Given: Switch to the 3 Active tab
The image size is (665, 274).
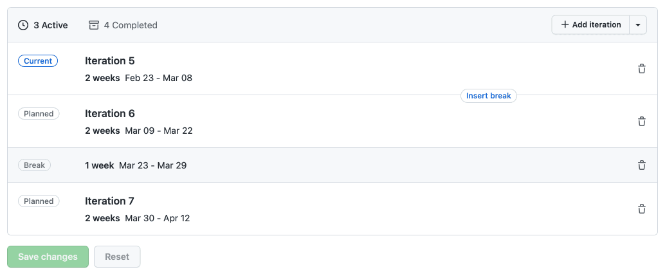Looking at the screenshot, I should (x=43, y=25).
